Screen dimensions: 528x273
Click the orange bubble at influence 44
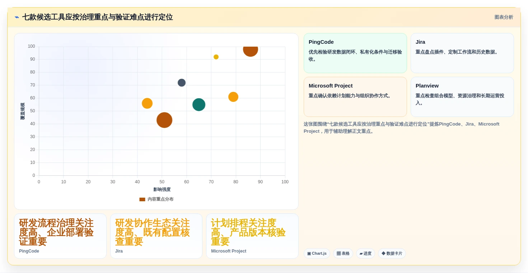pyautogui.click(x=147, y=103)
